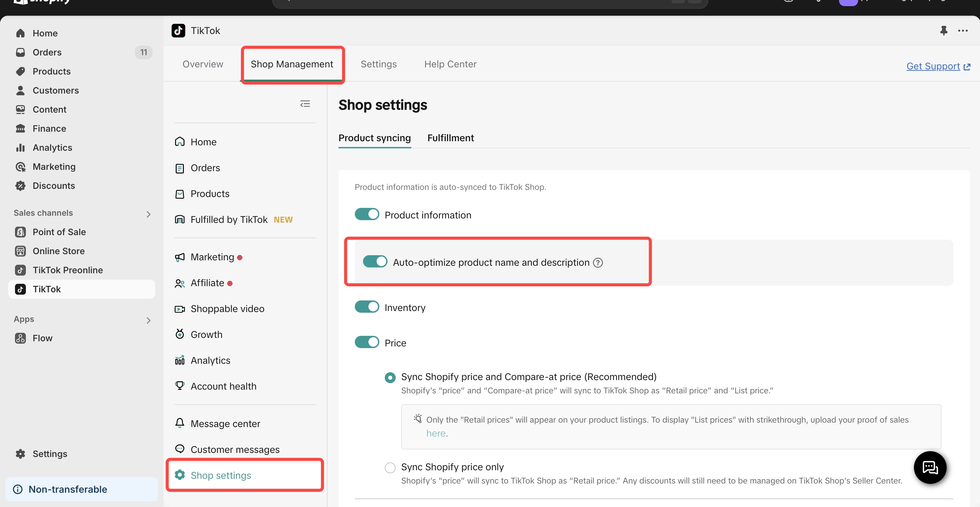Open the Overview tab
Viewport: 980px width, 507px height.
(x=203, y=64)
